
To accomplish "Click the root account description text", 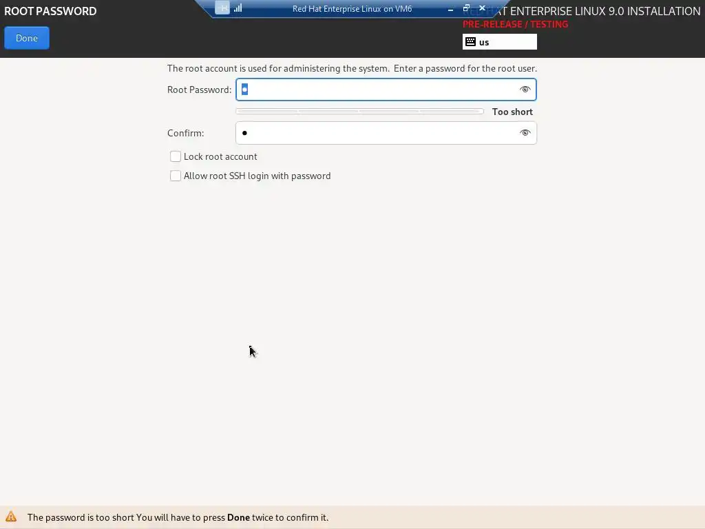I will [352, 68].
